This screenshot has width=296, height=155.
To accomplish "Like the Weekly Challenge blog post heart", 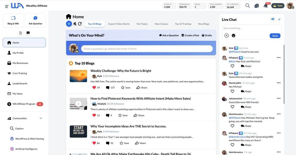I will tap(94, 88).
